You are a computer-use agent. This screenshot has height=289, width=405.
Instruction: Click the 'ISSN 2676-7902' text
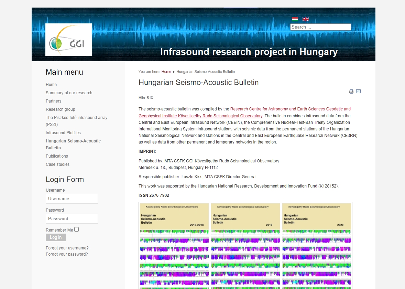click(154, 195)
